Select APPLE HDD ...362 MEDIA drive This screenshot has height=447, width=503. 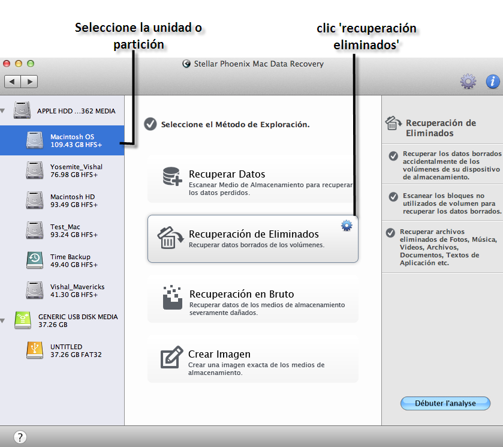(x=62, y=111)
